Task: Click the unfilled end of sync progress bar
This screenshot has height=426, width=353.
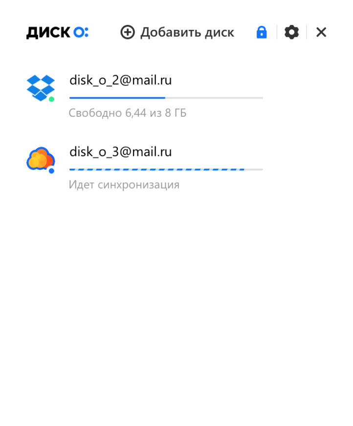Action: click(x=254, y=170)
